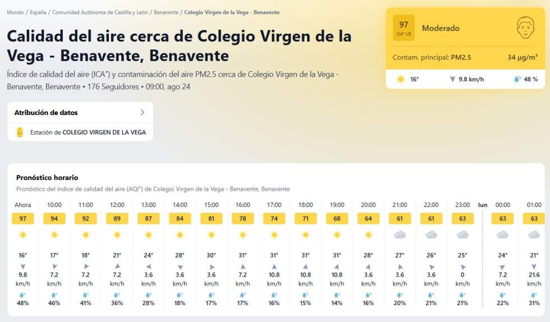Viewport: 550px width, 322px height.
Task: Click the cloud icon under 23:00 forecast
Action: (462, 234)
